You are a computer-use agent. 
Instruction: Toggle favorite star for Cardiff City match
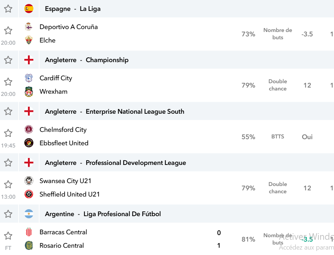pos(8,82)
